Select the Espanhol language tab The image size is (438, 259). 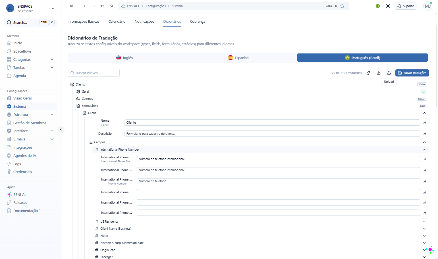tap(239, 58)
